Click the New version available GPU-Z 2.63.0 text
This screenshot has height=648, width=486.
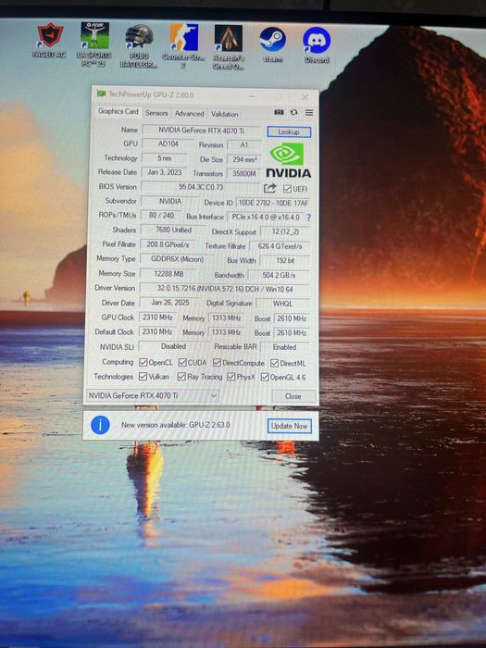176,425
